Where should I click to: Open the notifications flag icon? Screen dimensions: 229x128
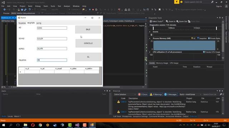click(176, 2)
